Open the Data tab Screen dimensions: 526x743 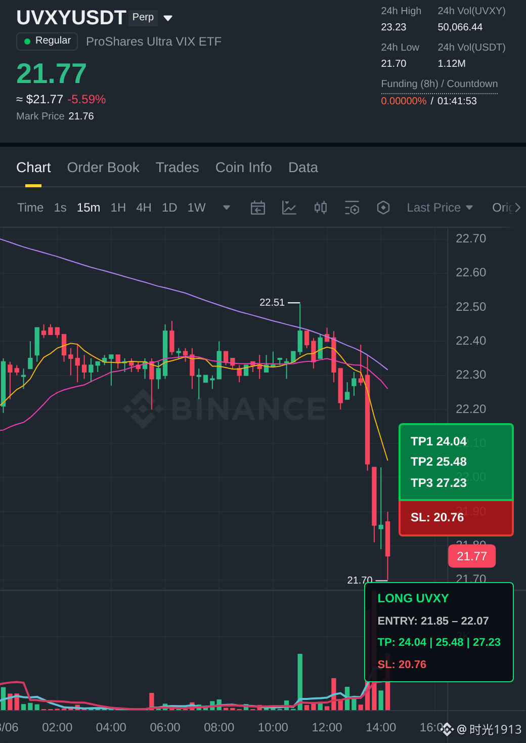(303, 168)
